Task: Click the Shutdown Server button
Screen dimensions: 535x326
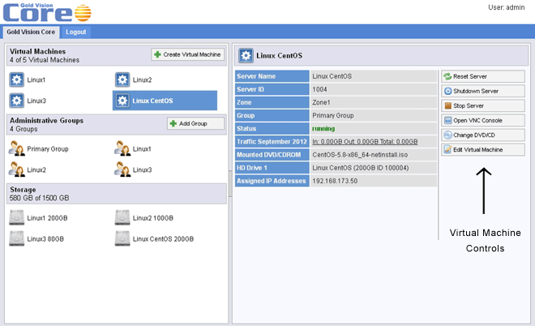Action: point(482,91)
